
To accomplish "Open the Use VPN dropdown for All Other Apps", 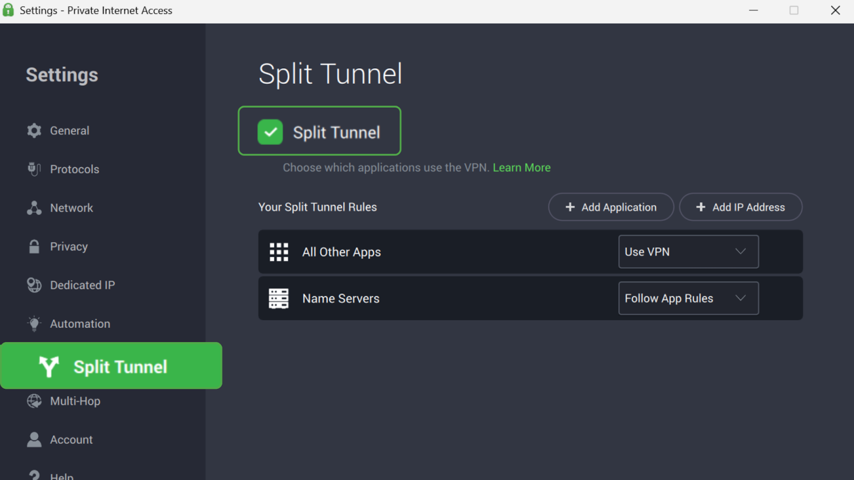I will pos(689,252).
